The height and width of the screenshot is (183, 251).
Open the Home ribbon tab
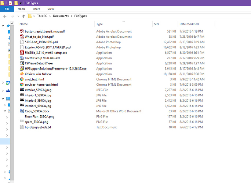22,9
